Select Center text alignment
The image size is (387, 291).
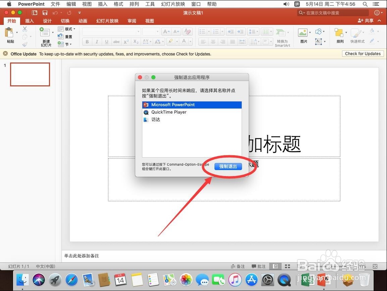click(213, 42)
